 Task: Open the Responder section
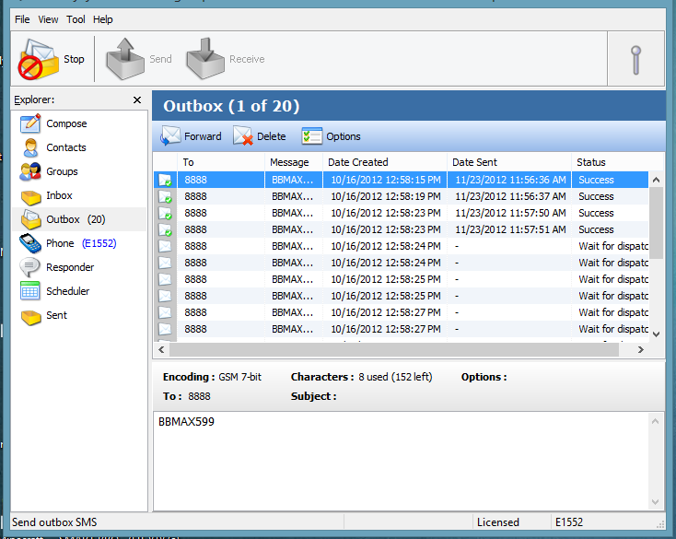[69, 267]
